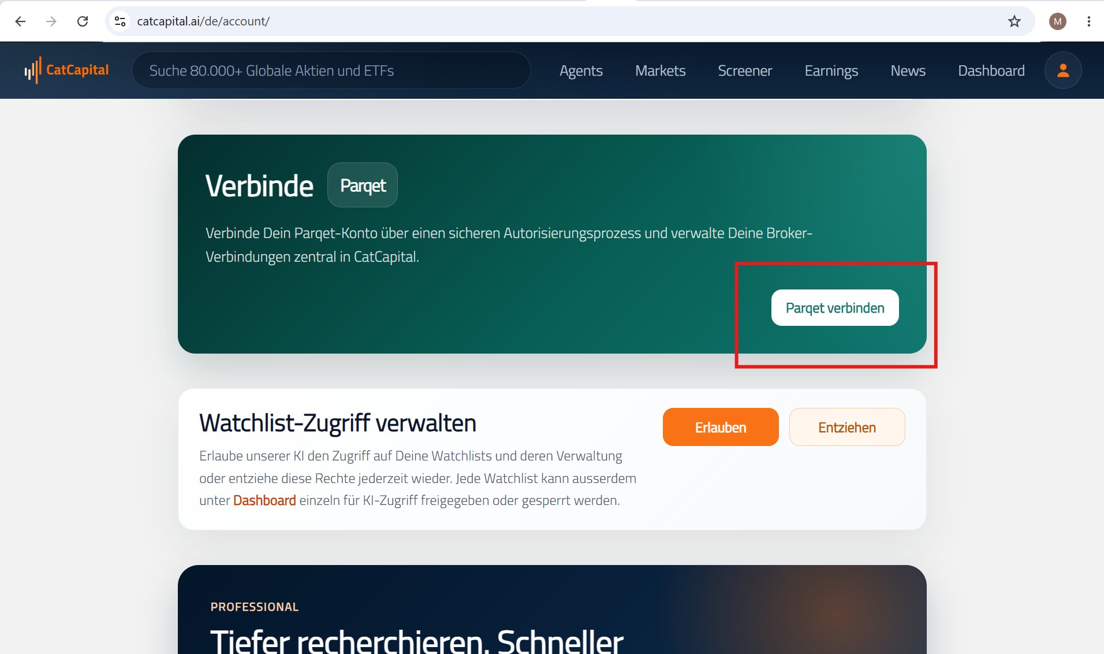View site information icon in address bar
The image size is (1104, 654).
point(120,21)
